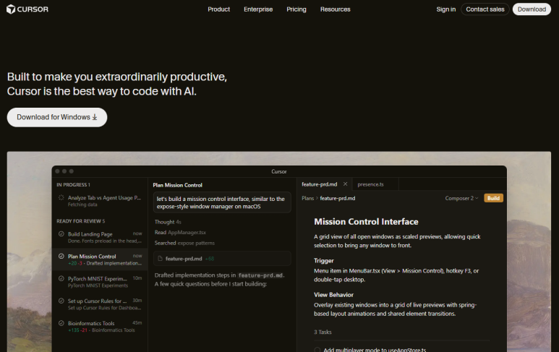Click the Read AppManager.tsx entry
Image resolution: width=559 pixels, height=352 pixels.
[x=180, y=232]
